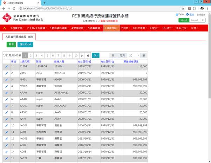
Task: Expand menu 6 online control dropdown
Action: [x=111, y=28]
